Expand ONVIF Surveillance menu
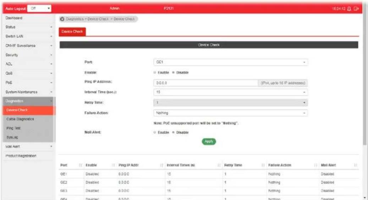This screenshot has height=200, width=368. pyautogui.click(x=29, y=46)
